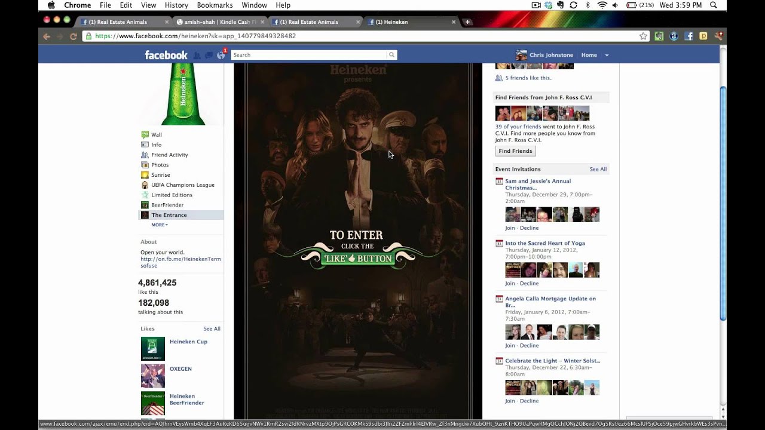This screenshot has width=765, height=430.
Task: Click Home in Facebook header
Action: click(x=589, y=56)
